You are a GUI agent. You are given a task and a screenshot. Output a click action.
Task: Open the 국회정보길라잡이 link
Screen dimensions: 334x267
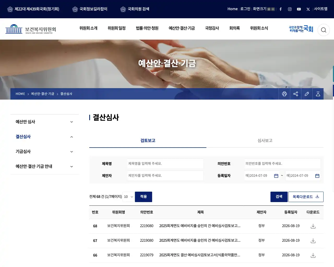[90, 9]
